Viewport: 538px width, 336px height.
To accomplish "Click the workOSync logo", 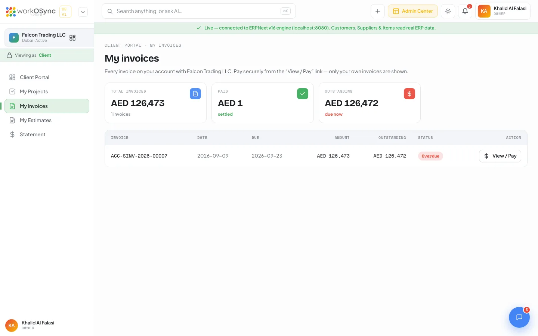I will tap(31, 12).
